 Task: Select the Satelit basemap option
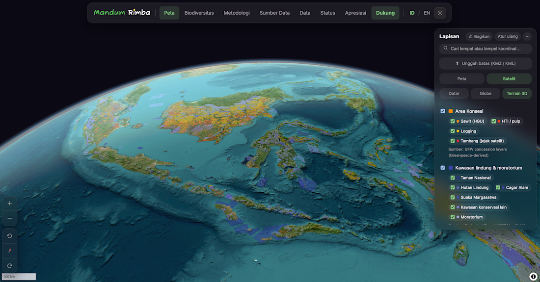click(509, 79)
